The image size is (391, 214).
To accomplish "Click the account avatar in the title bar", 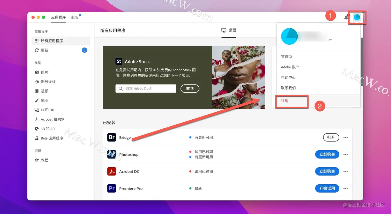I will [x=357, y=17].
